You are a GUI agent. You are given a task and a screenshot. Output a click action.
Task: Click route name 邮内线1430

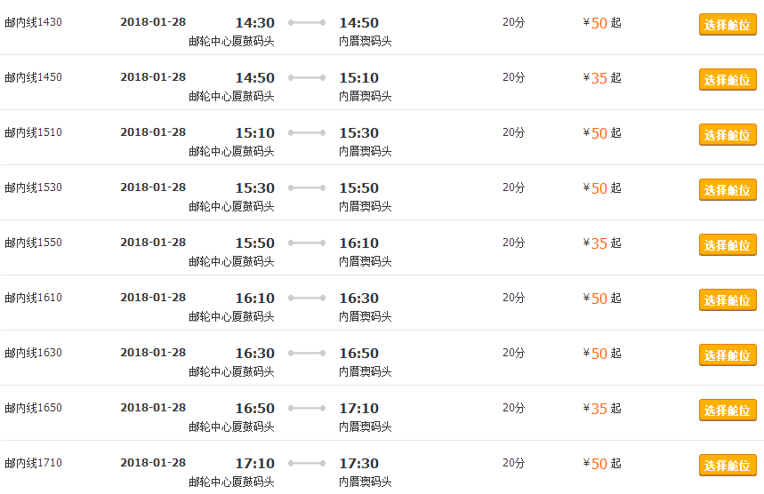pos(33,22)
